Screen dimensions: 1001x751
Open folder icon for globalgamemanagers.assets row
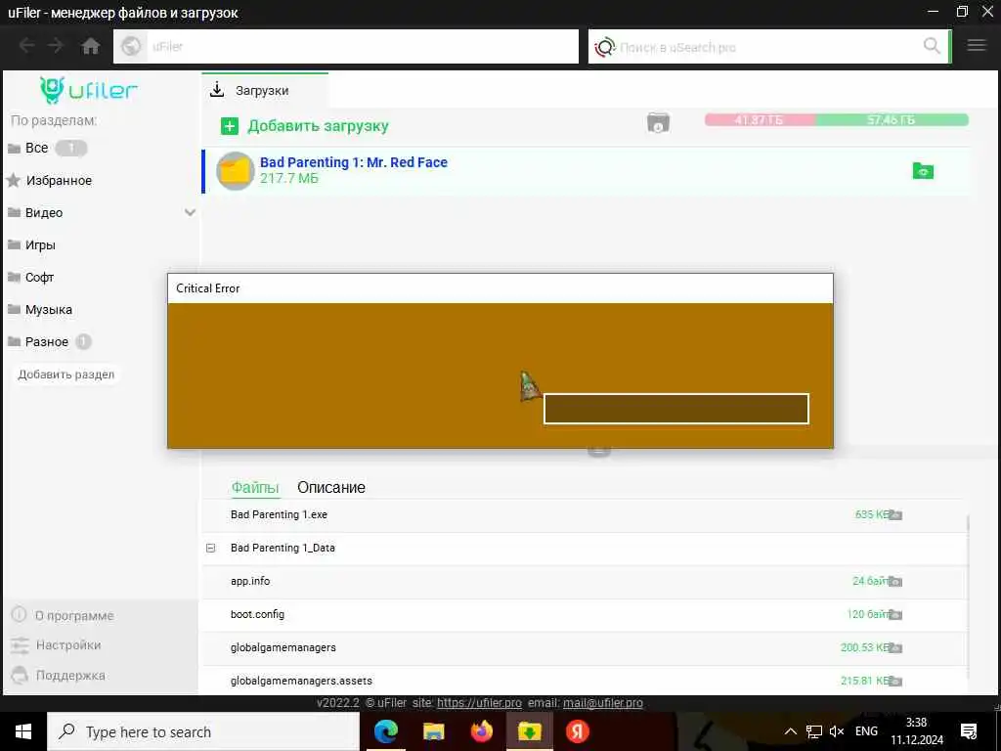pos(895,681)
